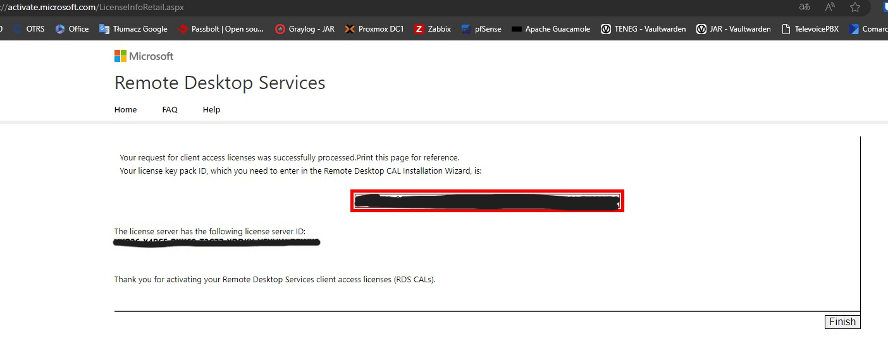Open the Graylog - JAR bookmark
The image size is (888, 353).
point(305,28)
